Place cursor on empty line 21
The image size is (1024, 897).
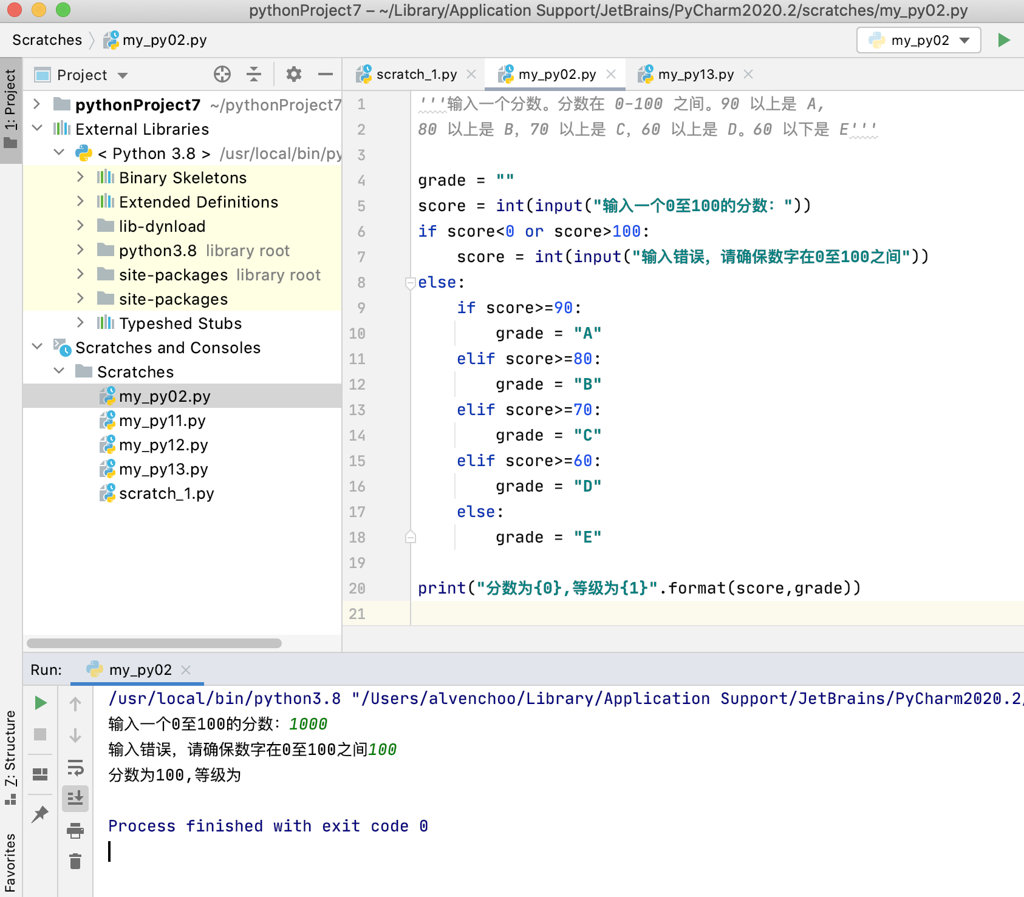tap(717, 614)
